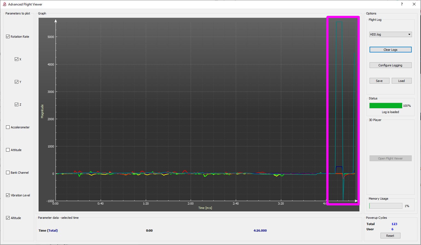Image resolution: width=421 pixels, height=245 pixels.
Task: Open Configure Logging settings
Action: pyautogui.click(x=390, y=65)
